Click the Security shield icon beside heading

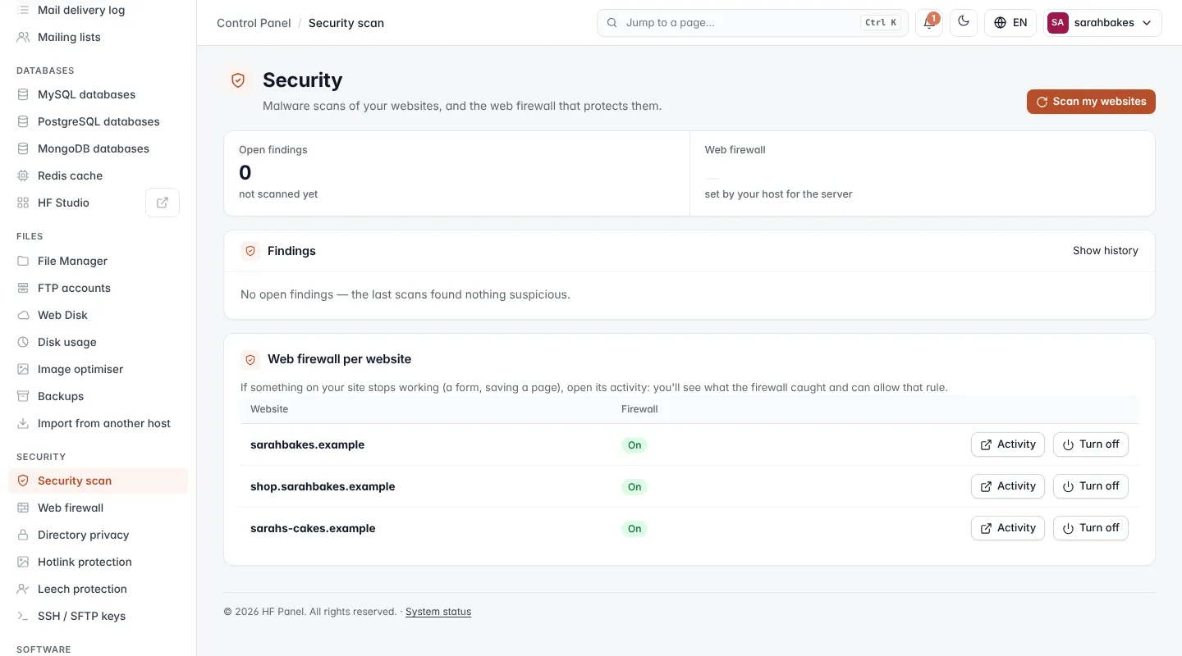click(238, 80)
